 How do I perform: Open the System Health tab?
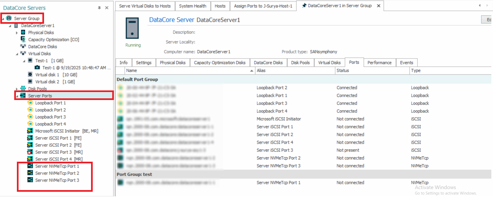click(x=192, y=6)
